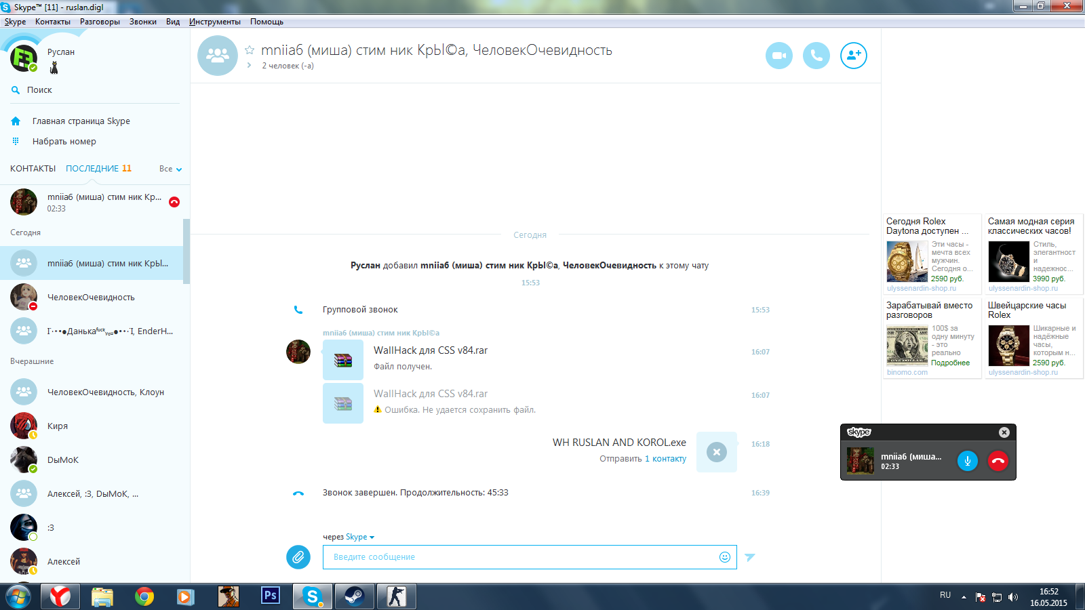Open the Контакты menu
Screen dimensions: 1085x610
pos(53,22)
